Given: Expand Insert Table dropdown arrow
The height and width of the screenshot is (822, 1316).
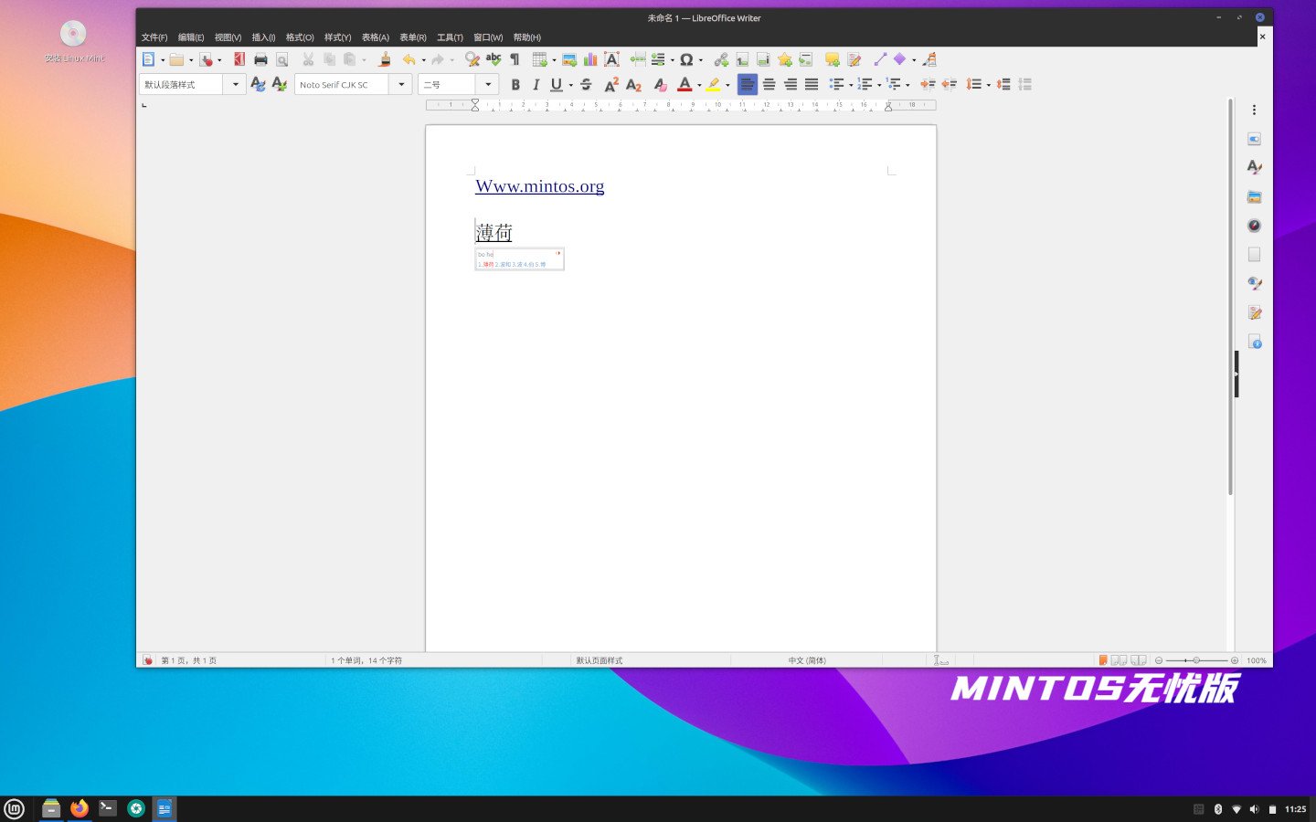Looking at the screenshot, I should pos(554,60).
